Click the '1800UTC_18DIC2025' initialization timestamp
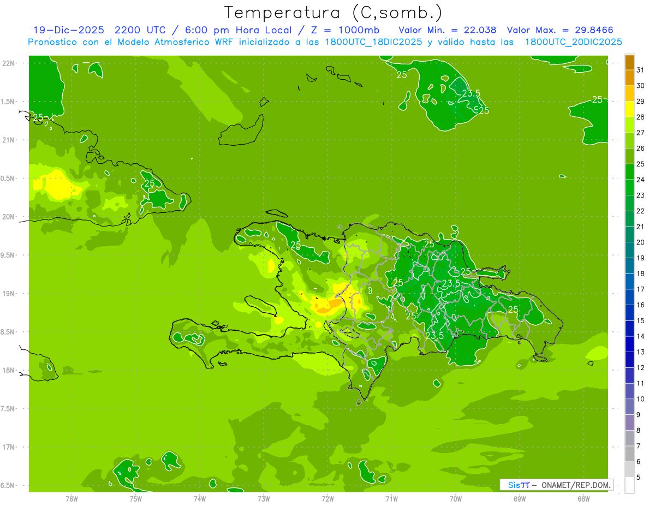 (373, 42)
